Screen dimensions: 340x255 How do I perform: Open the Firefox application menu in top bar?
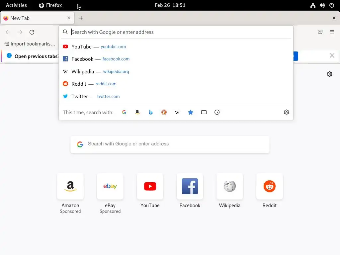tap(50, 5)
